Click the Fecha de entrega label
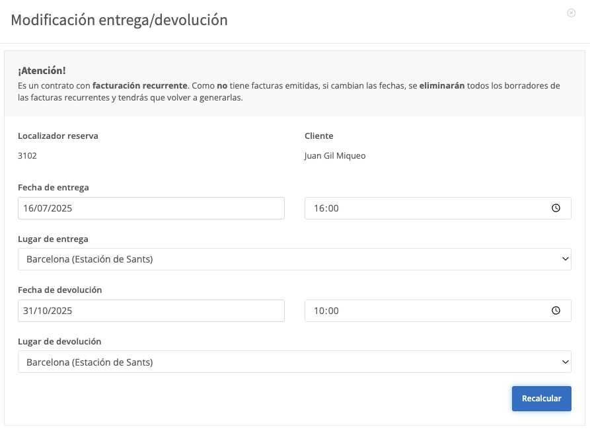 click(54, 188)
